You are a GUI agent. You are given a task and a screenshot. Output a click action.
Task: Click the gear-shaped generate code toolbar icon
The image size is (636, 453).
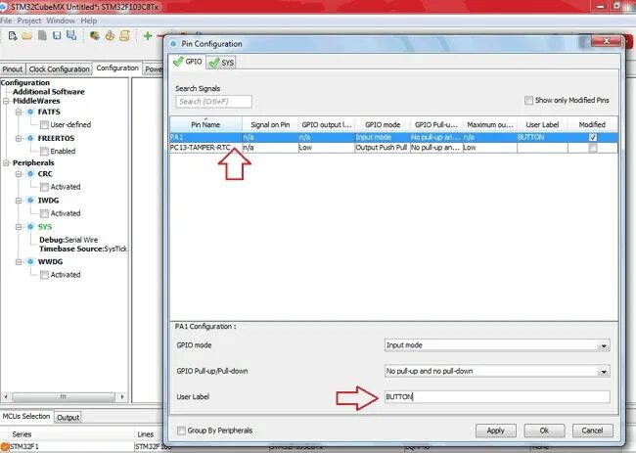(x=110, y=35)
